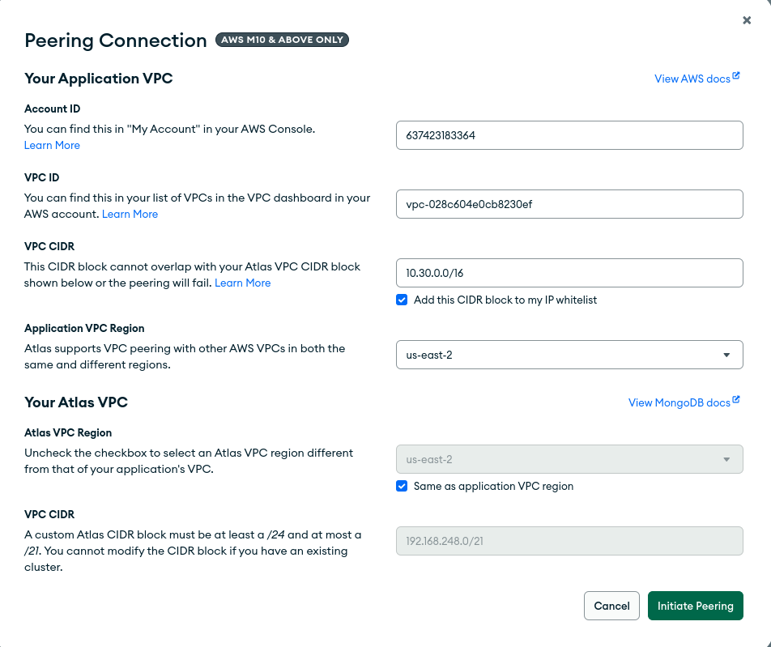Image resolution: width=771 pixels, height=647 pixels.
Task: Focus the application VPC CIDR field
Action: coord(569,273)
